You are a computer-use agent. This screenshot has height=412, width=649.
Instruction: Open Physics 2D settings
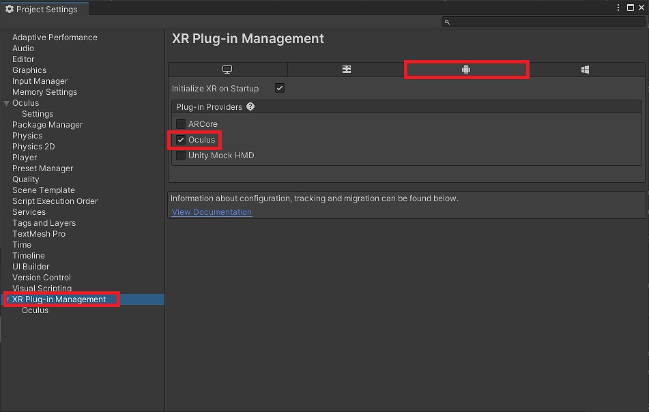tap(33, 147)
